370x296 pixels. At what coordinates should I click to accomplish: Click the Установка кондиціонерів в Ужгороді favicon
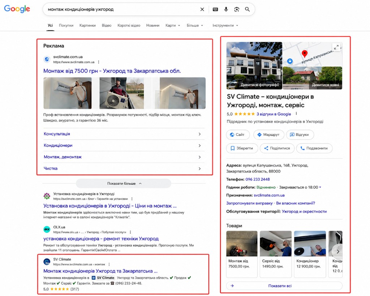pos(47,196)
